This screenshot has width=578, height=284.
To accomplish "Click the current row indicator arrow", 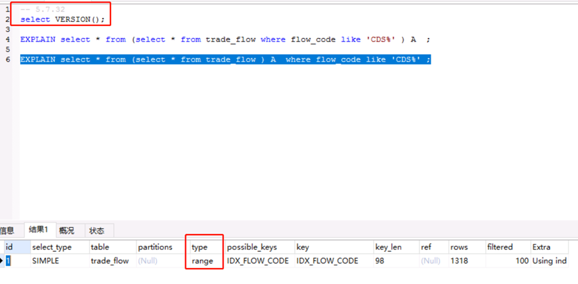I will click(x=2, y=261).
